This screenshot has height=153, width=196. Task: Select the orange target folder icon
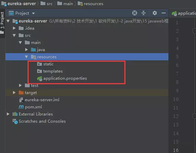tap(21, 93)
